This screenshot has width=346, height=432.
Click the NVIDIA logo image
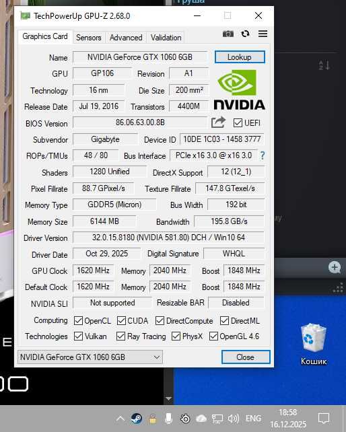point(239,89)
